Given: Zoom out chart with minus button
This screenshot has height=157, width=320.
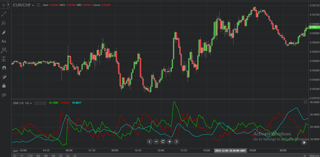Looking at the screenshot, I should pos(156,141).
